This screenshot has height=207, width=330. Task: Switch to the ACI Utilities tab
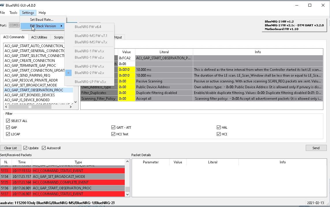[39, 37]
